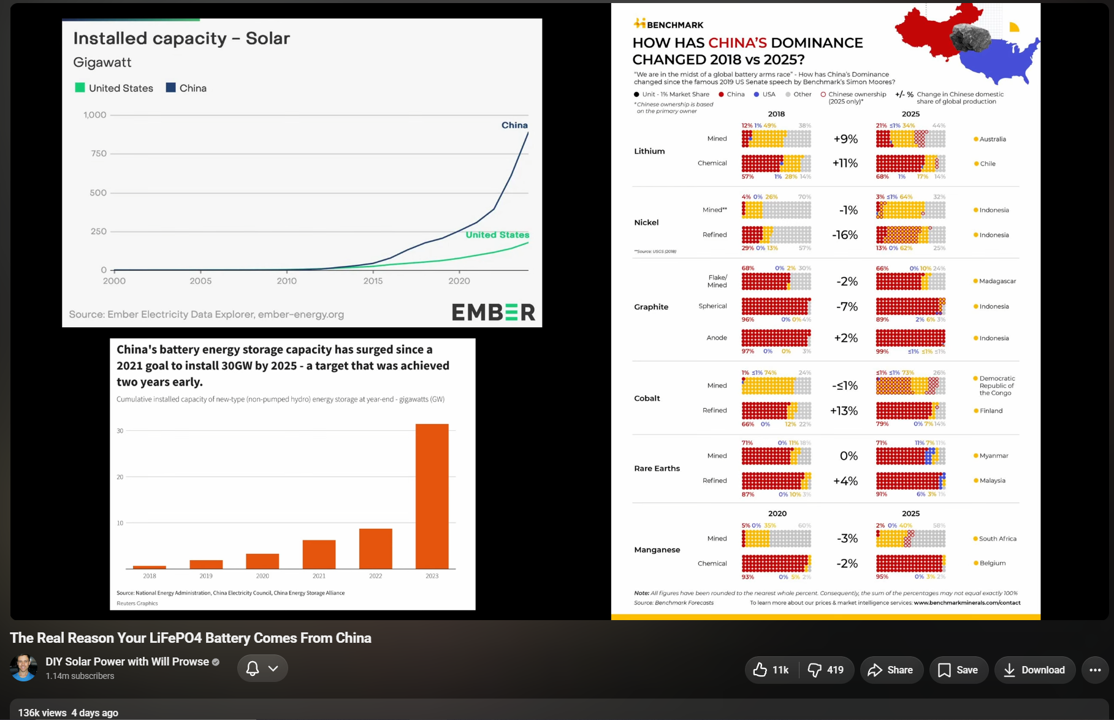Click the "1.14m subscribers" count
This screenshot has width=1114, height=720.
coord(80,676)
